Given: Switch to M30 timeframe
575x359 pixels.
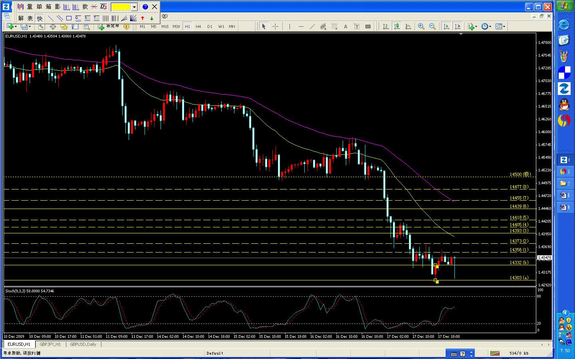Looking at the screenshot, I should point(176,27).
